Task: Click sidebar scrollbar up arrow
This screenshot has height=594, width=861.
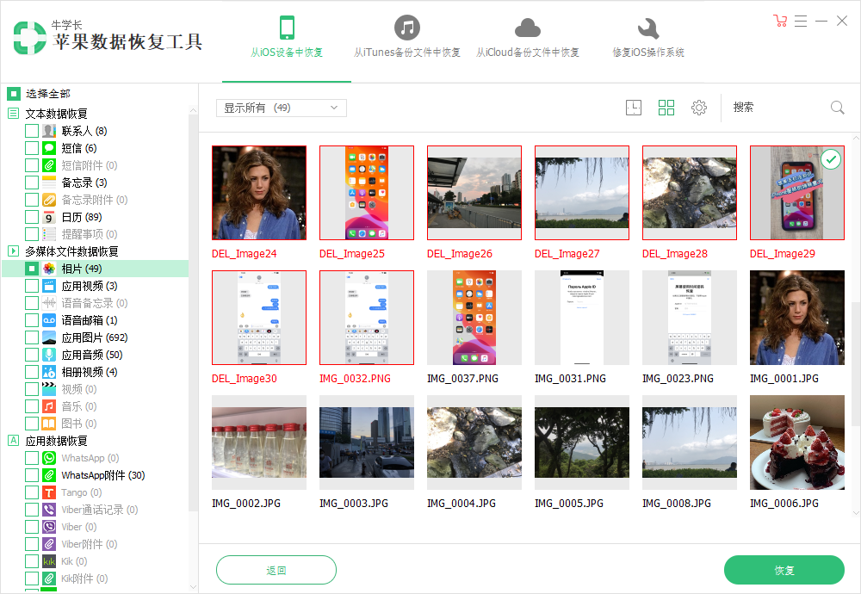Action: point(193,110)
